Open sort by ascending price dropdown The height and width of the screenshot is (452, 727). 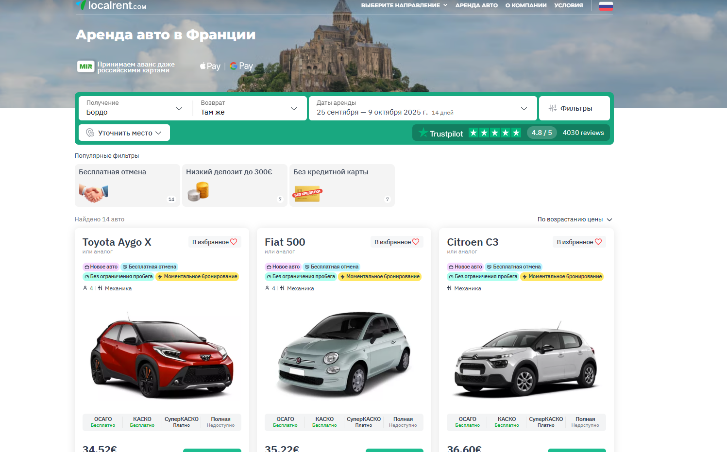pyautogui.click(x=574, y=219)
